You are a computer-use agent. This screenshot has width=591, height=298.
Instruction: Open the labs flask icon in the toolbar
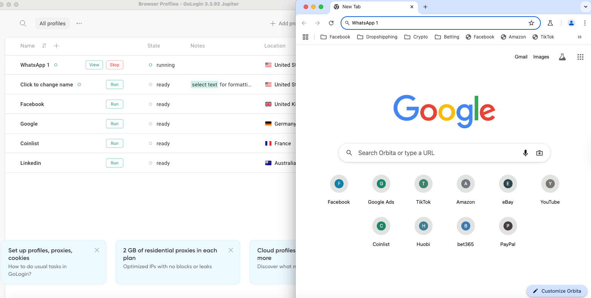(x=550, y=23)
